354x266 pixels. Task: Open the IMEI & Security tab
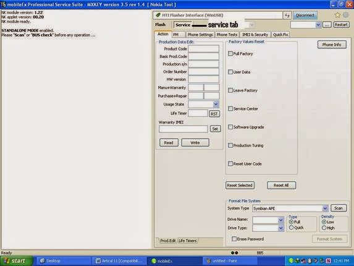tap(255, 35)
